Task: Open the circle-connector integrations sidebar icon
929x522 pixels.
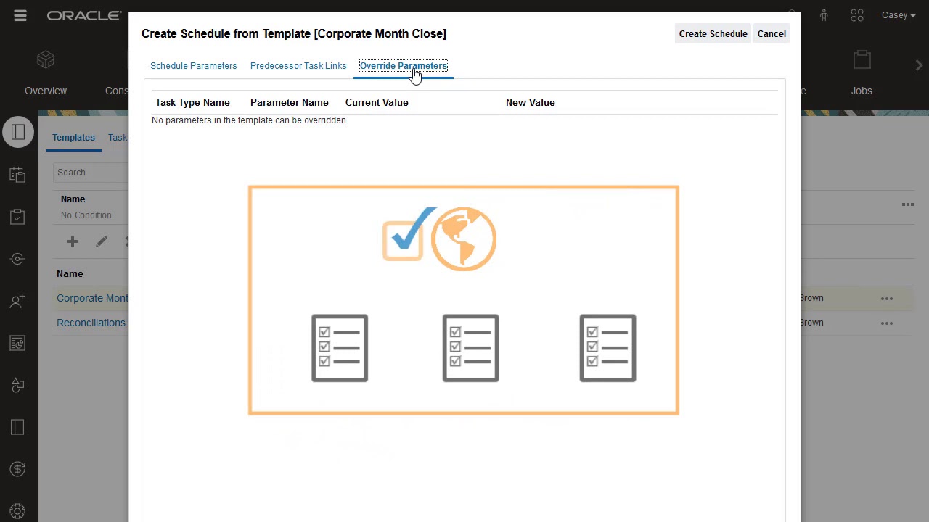Action: [18, 259]
